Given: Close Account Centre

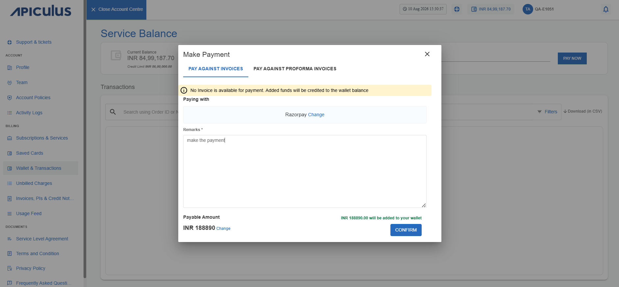Looking at the screenshot, I should coord(116,10).
